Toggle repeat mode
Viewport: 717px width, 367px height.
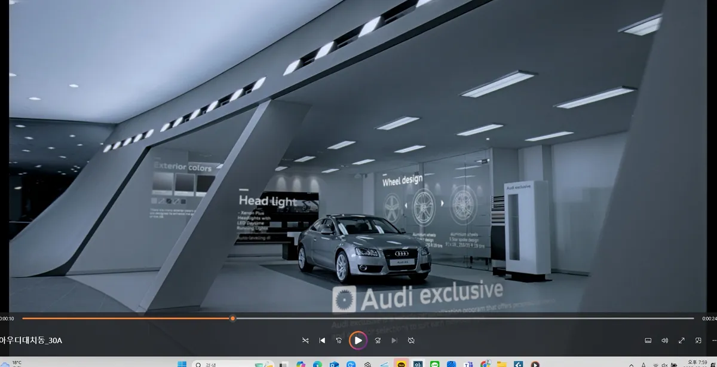[411, 340]
